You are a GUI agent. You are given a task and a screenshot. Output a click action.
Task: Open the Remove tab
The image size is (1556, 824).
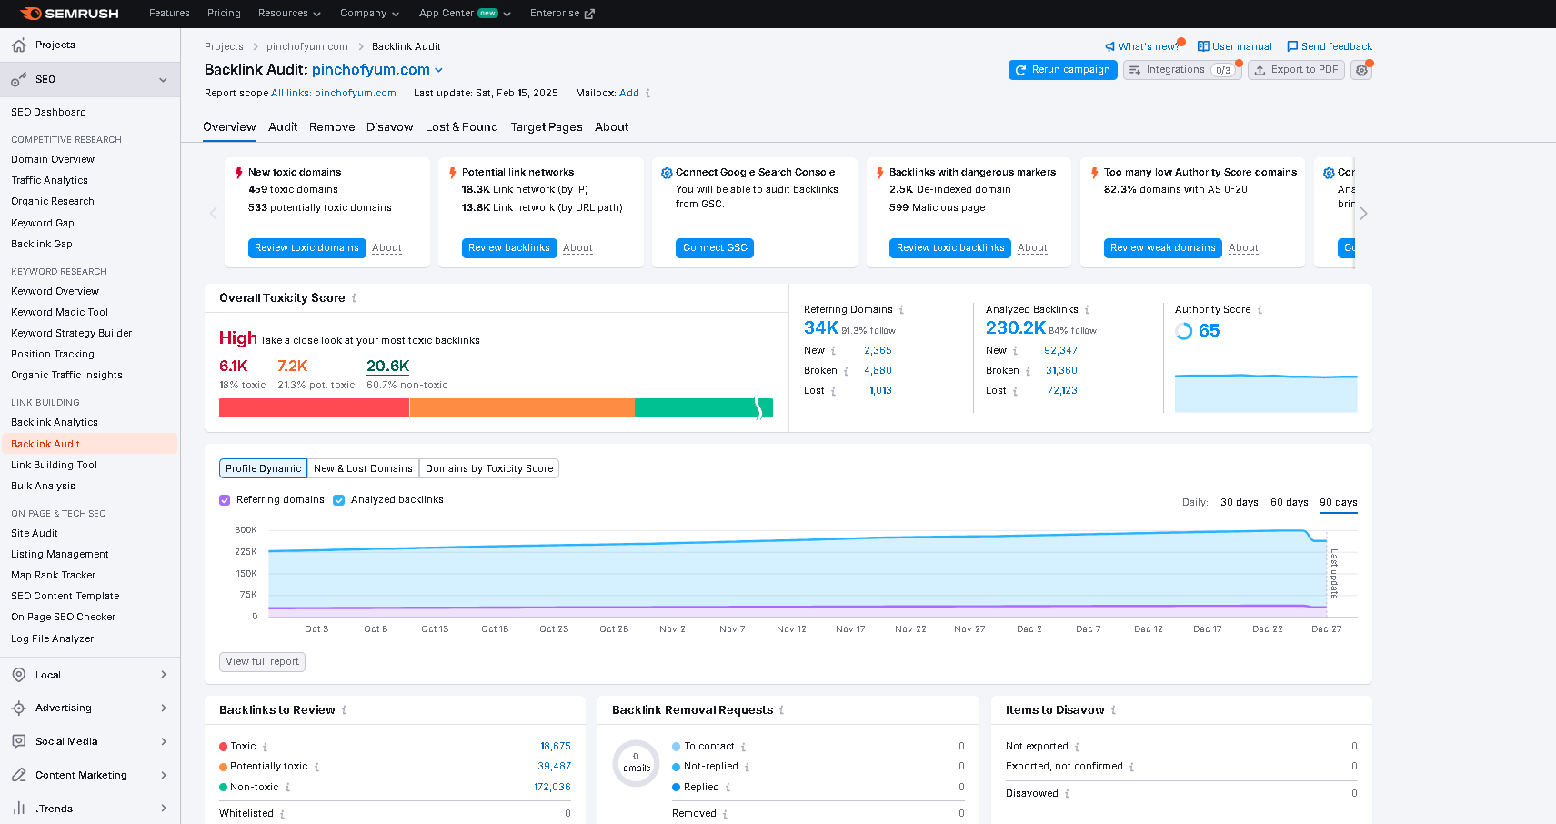[332, 127]
